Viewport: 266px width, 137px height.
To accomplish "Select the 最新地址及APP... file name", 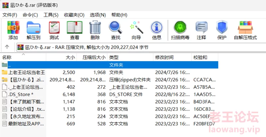I will click(26, 124).
